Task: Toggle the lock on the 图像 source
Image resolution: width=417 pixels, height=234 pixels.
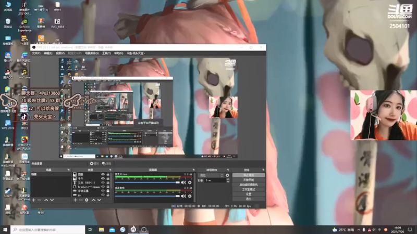Action: pyautogui.click(x=108, y=175)
